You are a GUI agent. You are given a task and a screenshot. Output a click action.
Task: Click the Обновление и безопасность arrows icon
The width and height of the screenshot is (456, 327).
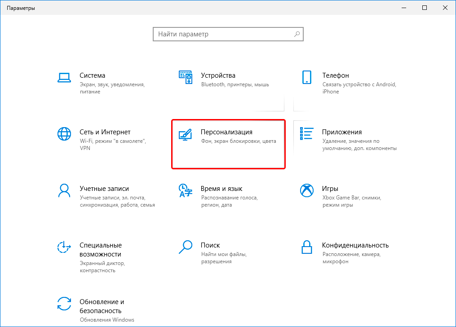point(64,303)
